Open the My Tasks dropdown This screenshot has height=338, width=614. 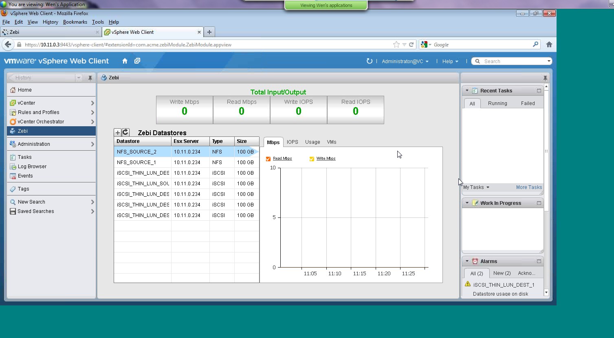coord(476,187)
